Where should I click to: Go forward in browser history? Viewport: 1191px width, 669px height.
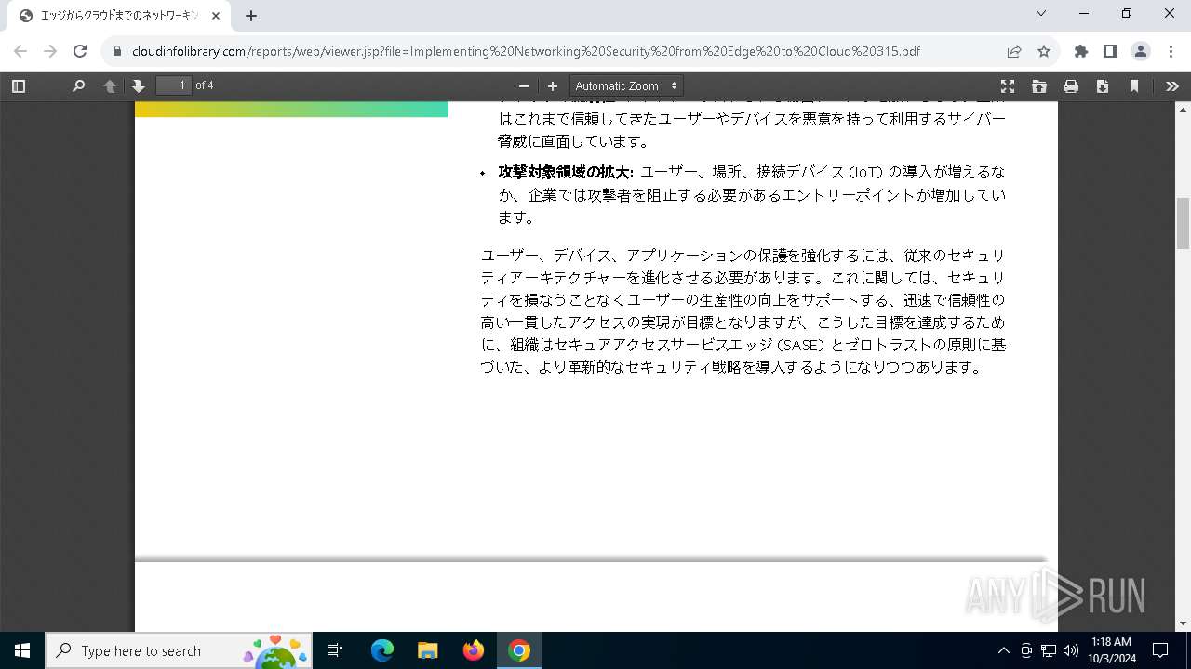point(50,51)
